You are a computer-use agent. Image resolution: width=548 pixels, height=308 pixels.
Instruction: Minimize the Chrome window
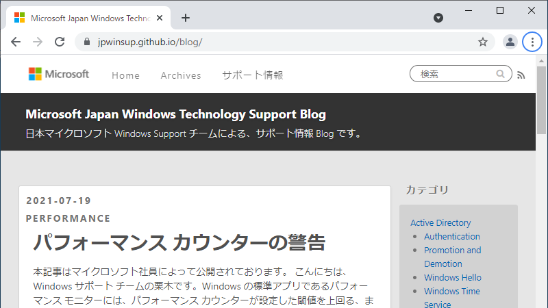point(469,10)
